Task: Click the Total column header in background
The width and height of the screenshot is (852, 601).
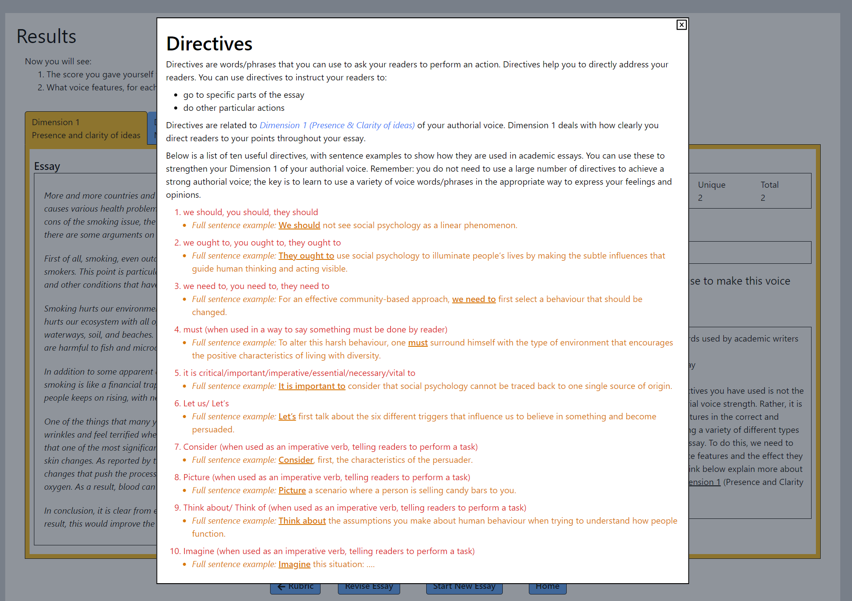Action: tap(769, 185)
